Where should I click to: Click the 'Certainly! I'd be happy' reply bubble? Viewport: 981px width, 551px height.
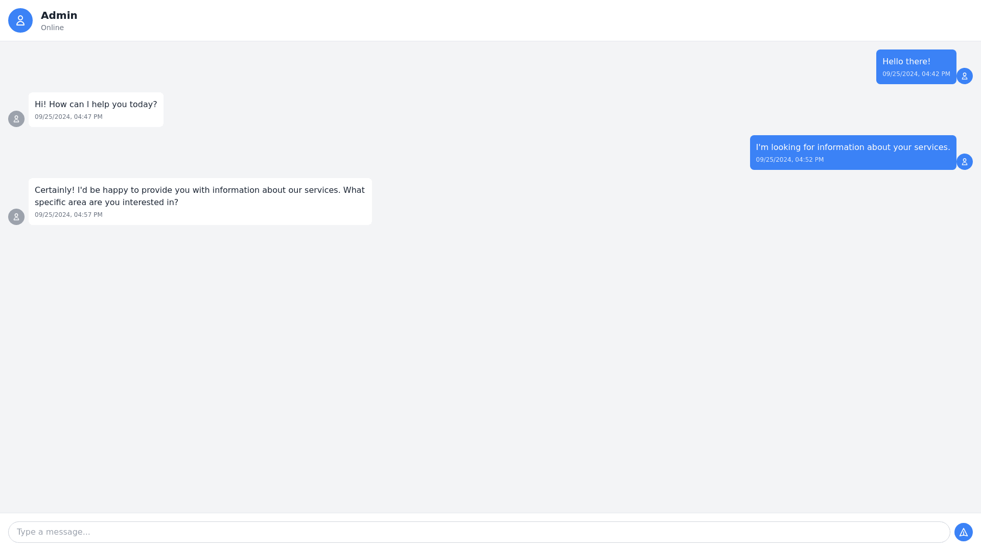[x=200, y=202]
